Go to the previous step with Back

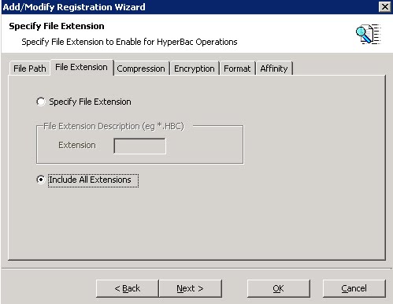tap(128, 288)
